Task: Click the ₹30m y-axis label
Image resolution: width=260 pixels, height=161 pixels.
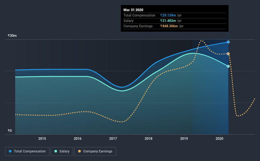Action: 12,35
